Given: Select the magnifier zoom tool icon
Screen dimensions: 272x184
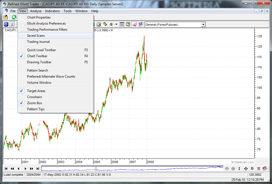Looking at the screenshot, I should (x=12, y=24).
